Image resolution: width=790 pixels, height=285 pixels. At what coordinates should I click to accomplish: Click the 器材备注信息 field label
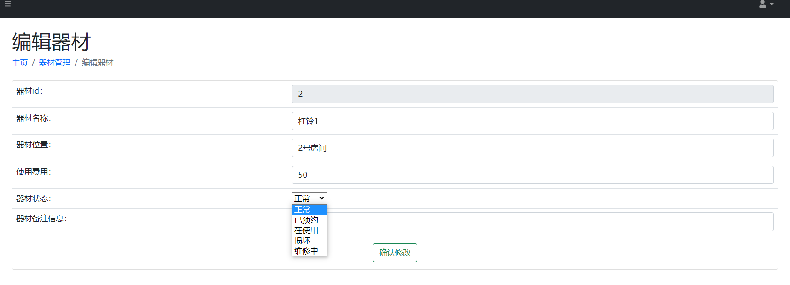(x=42, y=219)
